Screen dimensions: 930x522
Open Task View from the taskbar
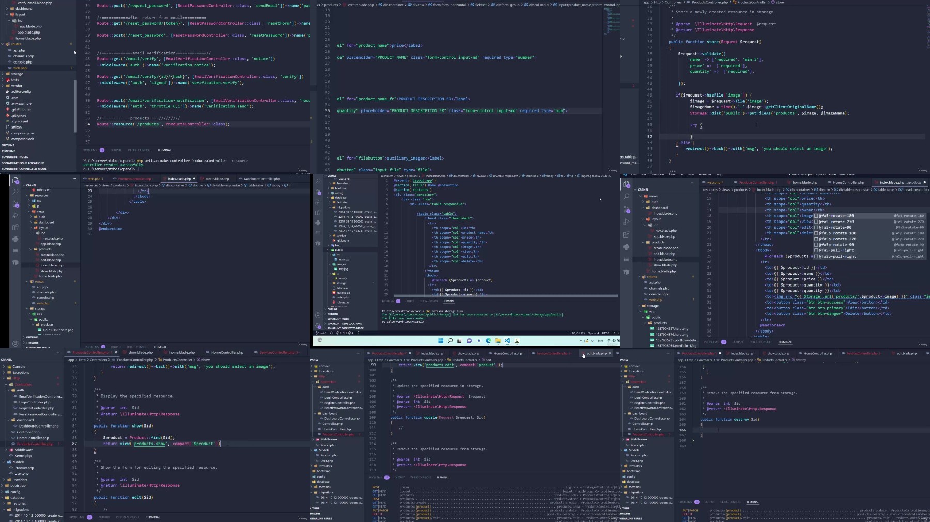(x=459, y=341)
